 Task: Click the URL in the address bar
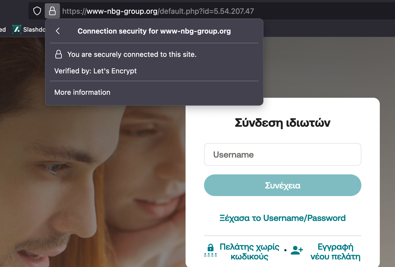(158, 11)
